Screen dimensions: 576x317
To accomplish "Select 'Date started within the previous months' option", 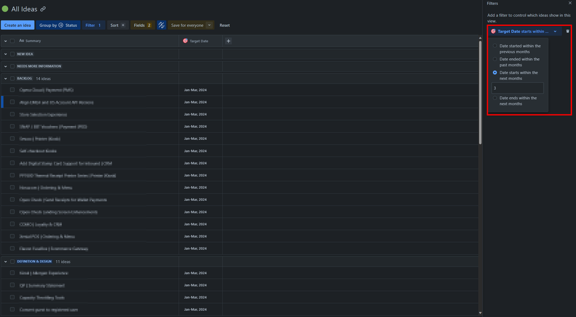I will (x=495, y=46).
